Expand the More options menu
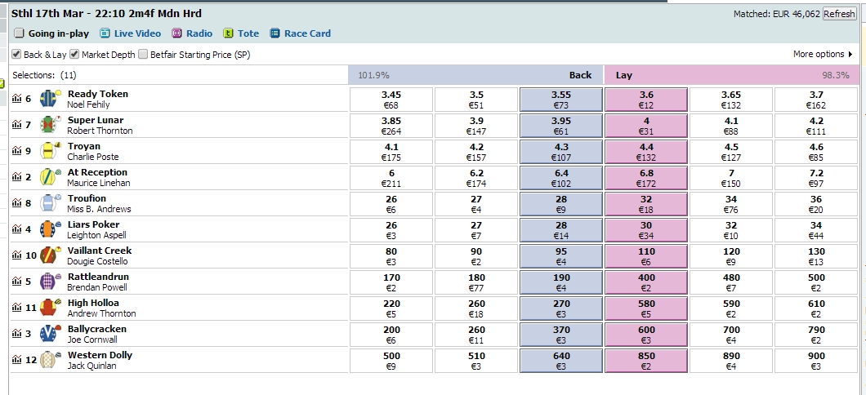This screenshot has height=395, width=866. 823,54
